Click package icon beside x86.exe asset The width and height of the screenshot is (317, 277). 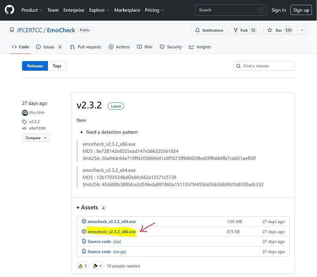84,231
